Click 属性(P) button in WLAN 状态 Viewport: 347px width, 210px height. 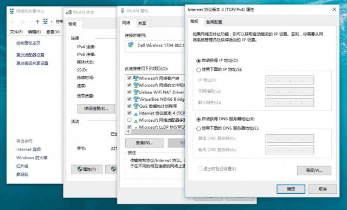coord(87,169)
